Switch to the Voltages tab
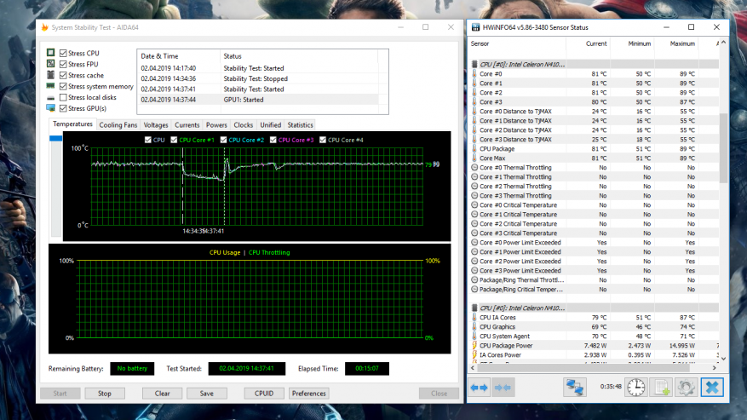 pyautogui.click(x=156, y=125)
